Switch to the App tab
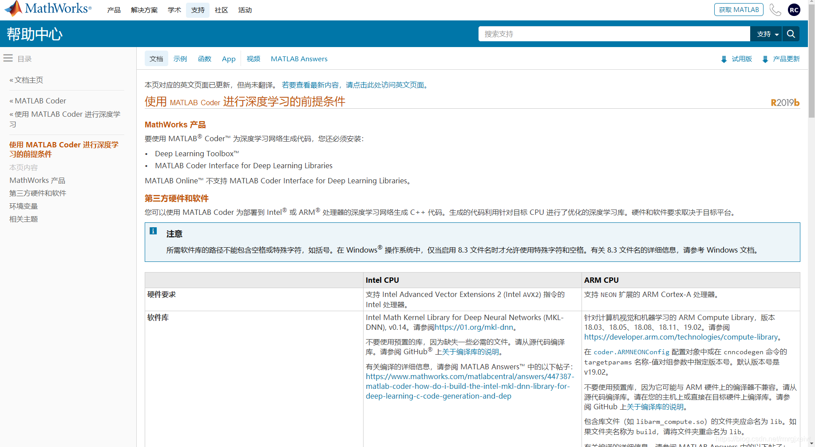This screenshot has height=447, width=815. click(x=229, y=59)
